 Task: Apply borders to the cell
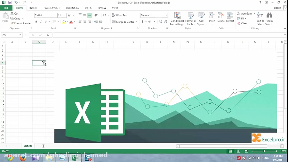(x=54, y=22)
